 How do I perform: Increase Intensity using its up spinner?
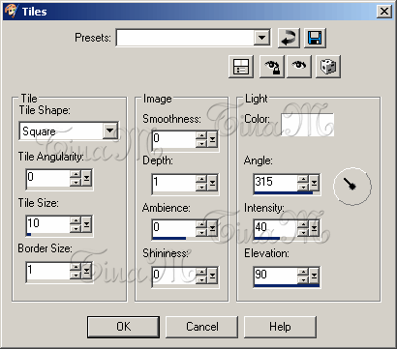coord(303,224)
